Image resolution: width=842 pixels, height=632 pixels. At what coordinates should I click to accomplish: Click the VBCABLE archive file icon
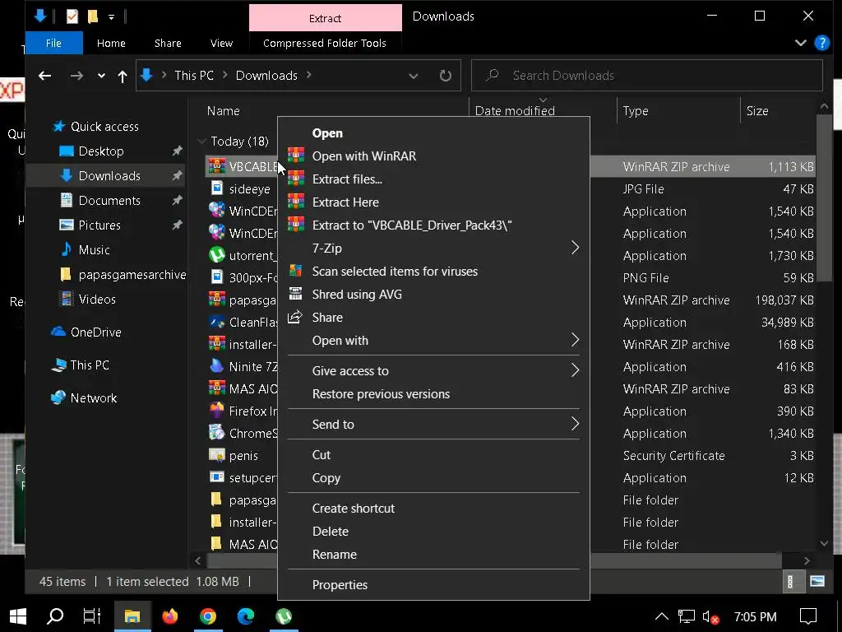217,166
